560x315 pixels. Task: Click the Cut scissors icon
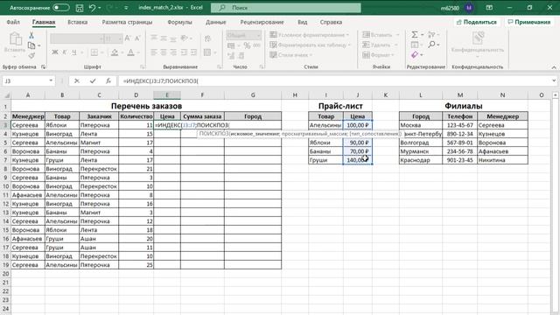pyautogui.click(x=31, y=35)
